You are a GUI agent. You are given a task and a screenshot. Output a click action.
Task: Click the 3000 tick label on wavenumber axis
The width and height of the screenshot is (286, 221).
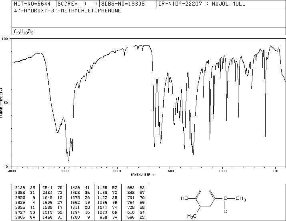[64, 171]
